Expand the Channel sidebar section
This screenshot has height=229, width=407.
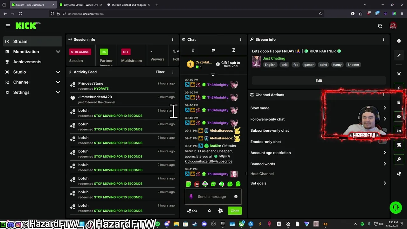pyautogui.click(x=33, y=82)
